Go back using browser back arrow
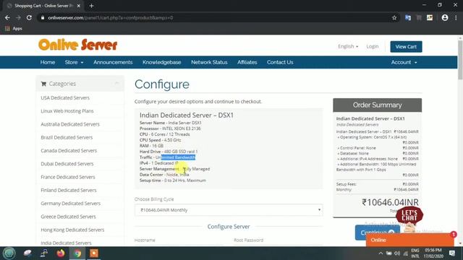Image resolution: width=463 pixels, height=260 pixels. [x=7, y=17]
